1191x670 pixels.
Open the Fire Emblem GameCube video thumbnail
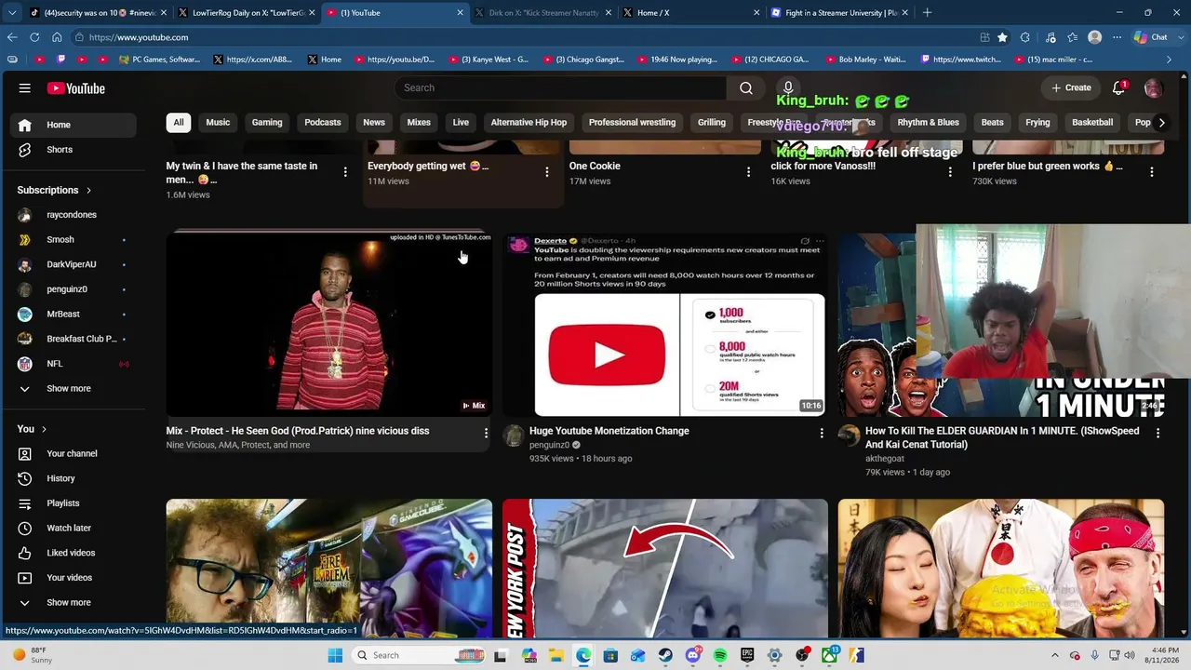tap(329, 568)
